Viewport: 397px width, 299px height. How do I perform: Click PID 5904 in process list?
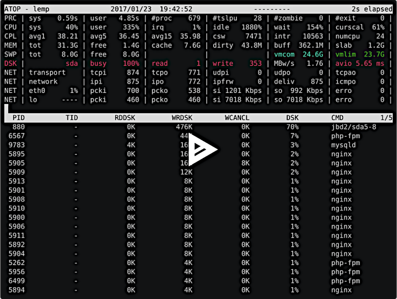coord(16,254)
